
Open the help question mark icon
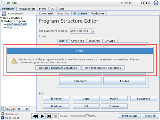(156, 3)
